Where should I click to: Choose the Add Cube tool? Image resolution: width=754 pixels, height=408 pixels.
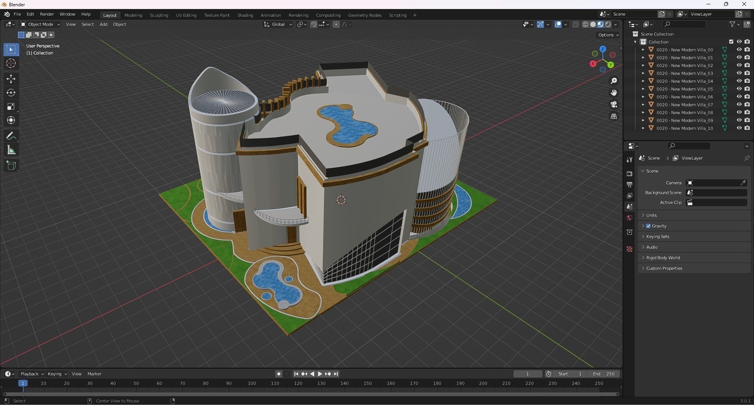click(x=11, y=166)
